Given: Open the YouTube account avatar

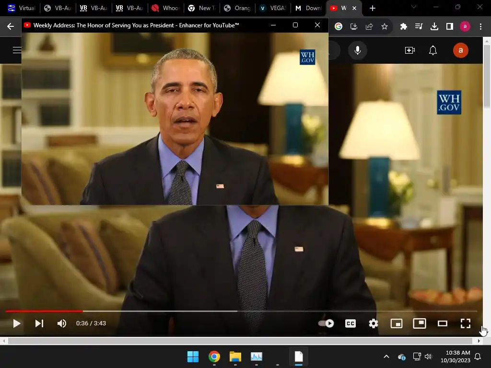Looking at the screenshot, I should click(x=461, y=50).
